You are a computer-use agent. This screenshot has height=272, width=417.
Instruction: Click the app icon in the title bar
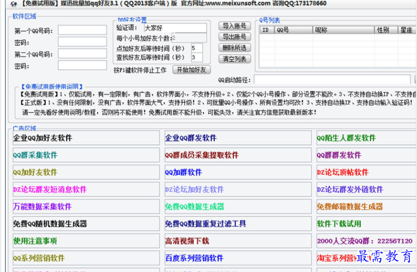coord(13,3)
